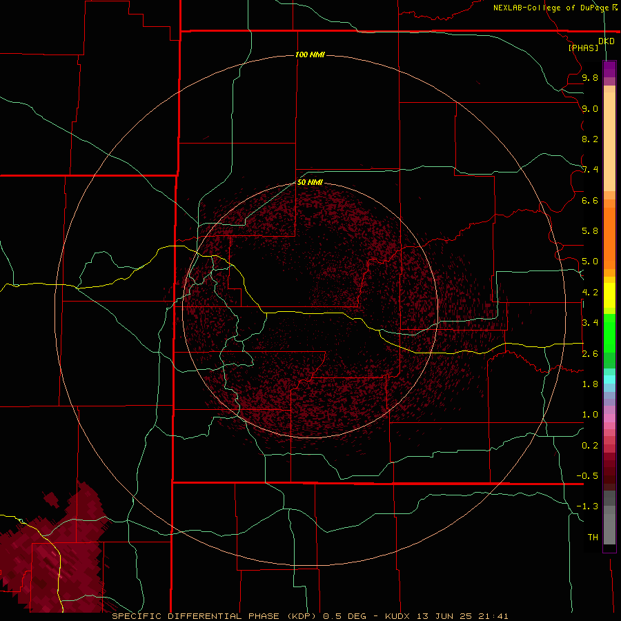Image resolution: width=621 pixels, height=621 pixels.
Task: Click the TH label on the color scale
Action: [593, 538]
